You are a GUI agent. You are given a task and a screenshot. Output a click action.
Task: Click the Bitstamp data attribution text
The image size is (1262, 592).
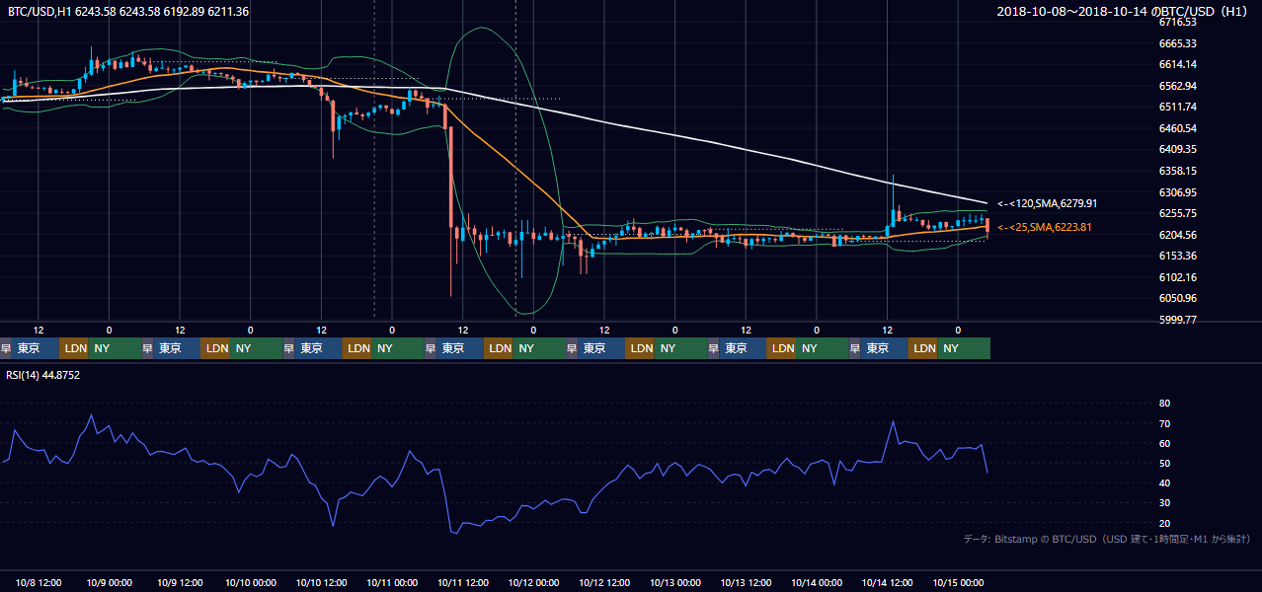pos(1107,539)
